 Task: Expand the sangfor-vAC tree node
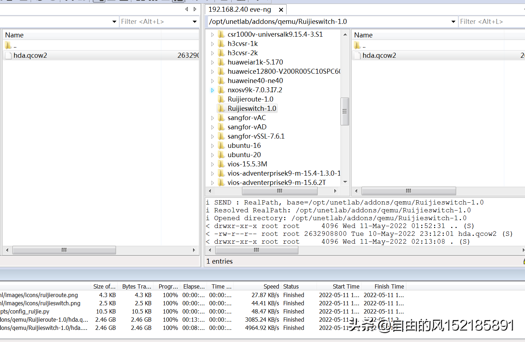click(x=212, y=118)
